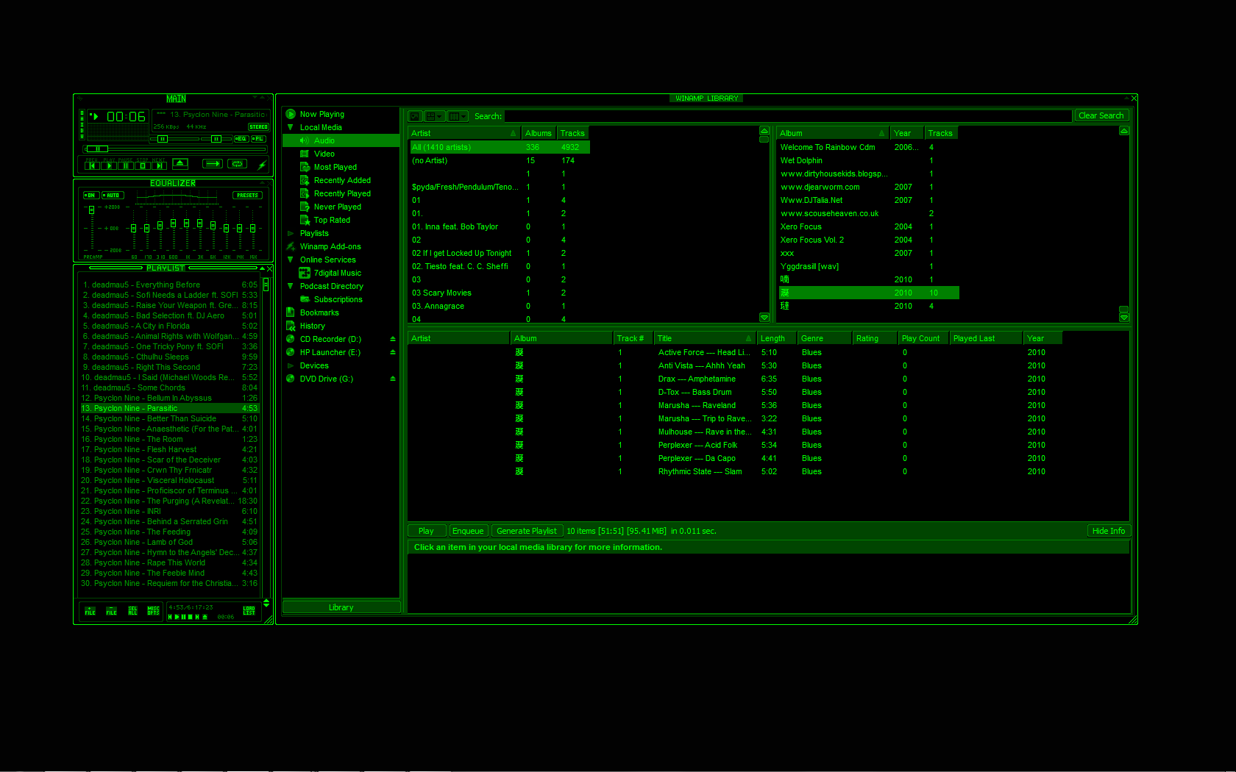The image size is (1236, 772).
Task: Sort tracks by Genre column header
Action: [x=825, y=338]
